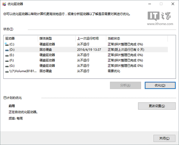Click the disk icon beside drive (G:)
Viewport: 179px width, 145px height.
(x=7, y=66)
